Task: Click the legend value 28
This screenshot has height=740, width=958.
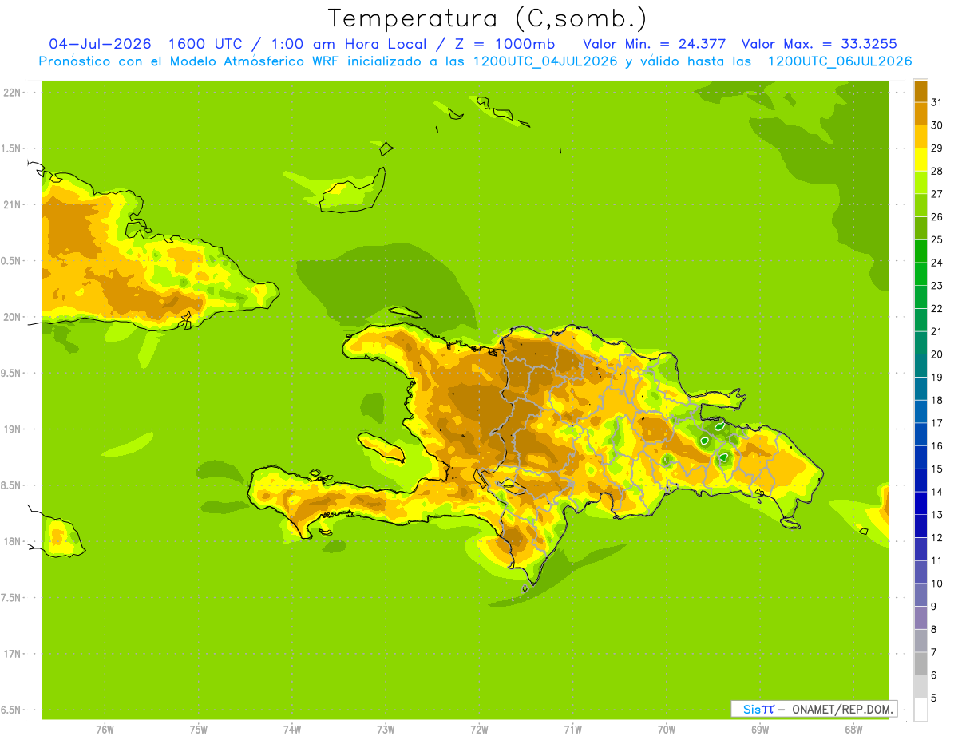Action: pyautogui.click(x=937, y=171)
